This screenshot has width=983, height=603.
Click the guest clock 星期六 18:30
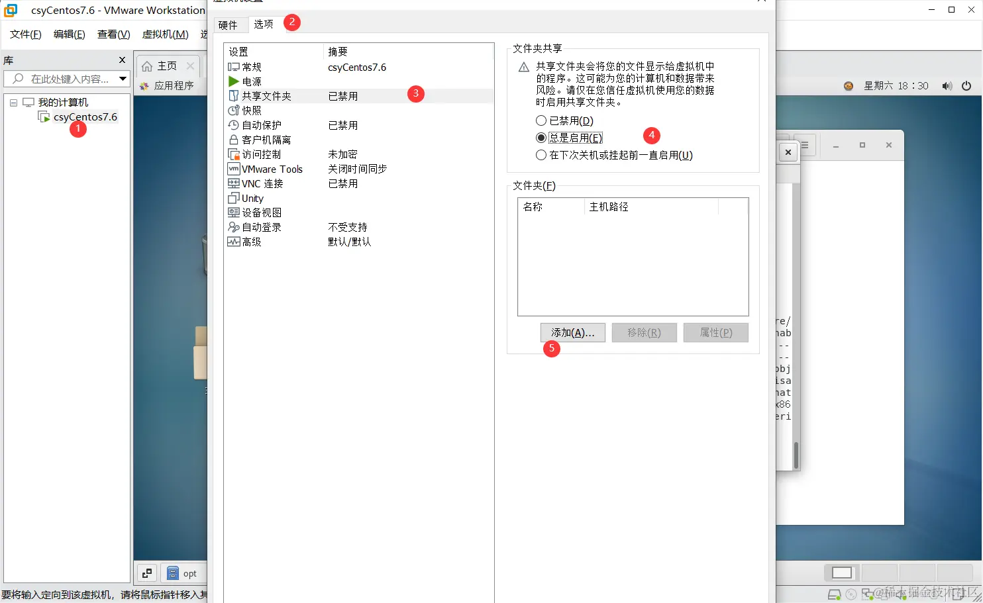coord(896,86)
